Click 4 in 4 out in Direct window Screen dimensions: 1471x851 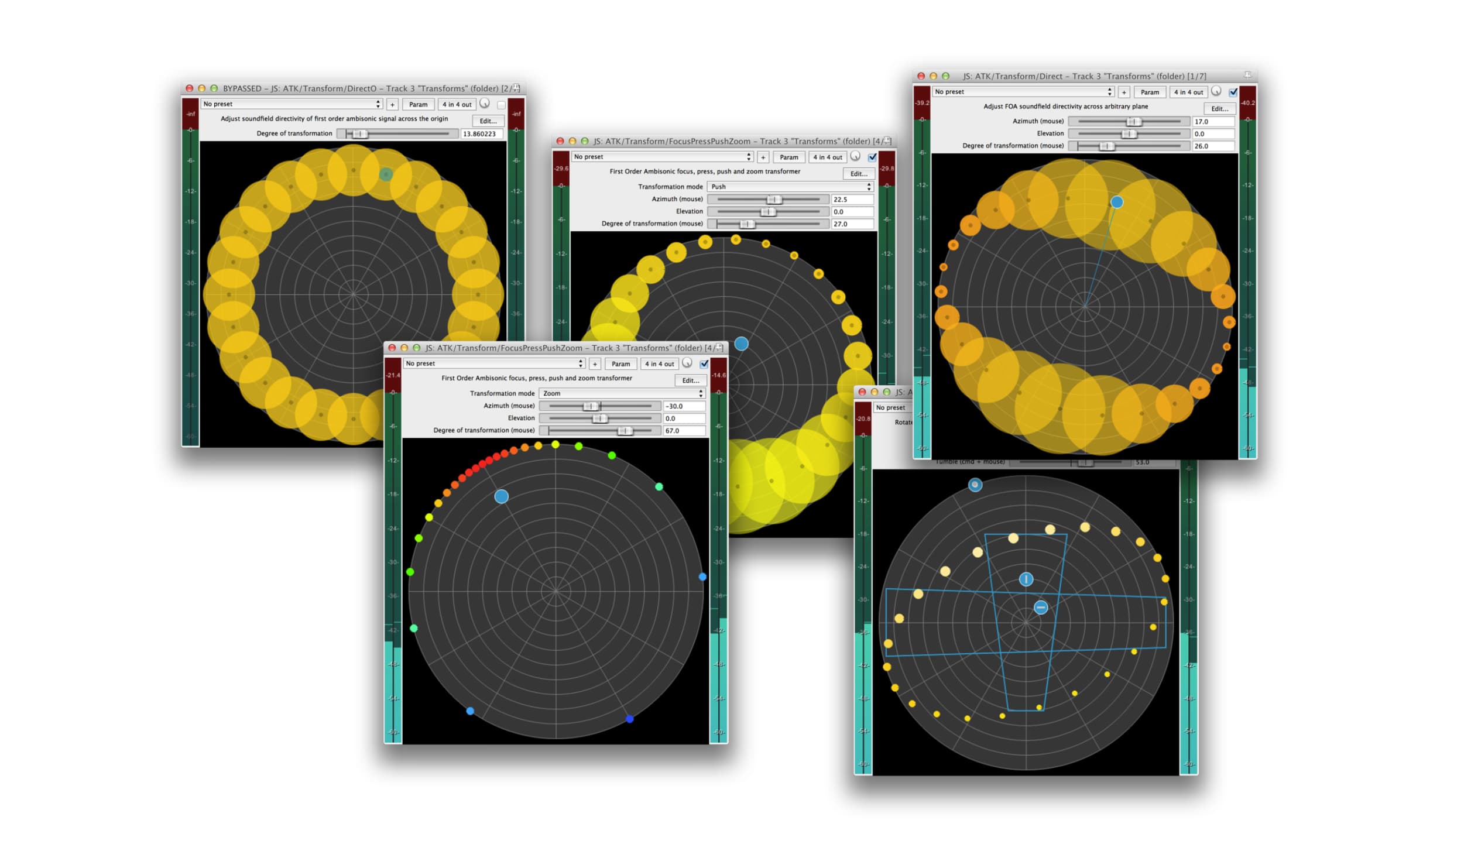(1188, 92)
